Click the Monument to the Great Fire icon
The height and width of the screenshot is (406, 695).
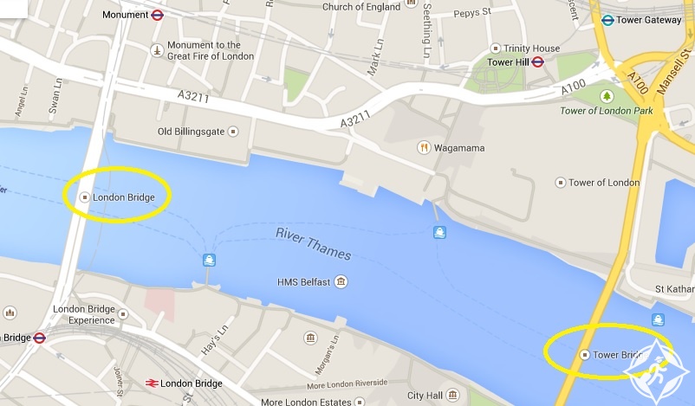click(x=157, y=50)
